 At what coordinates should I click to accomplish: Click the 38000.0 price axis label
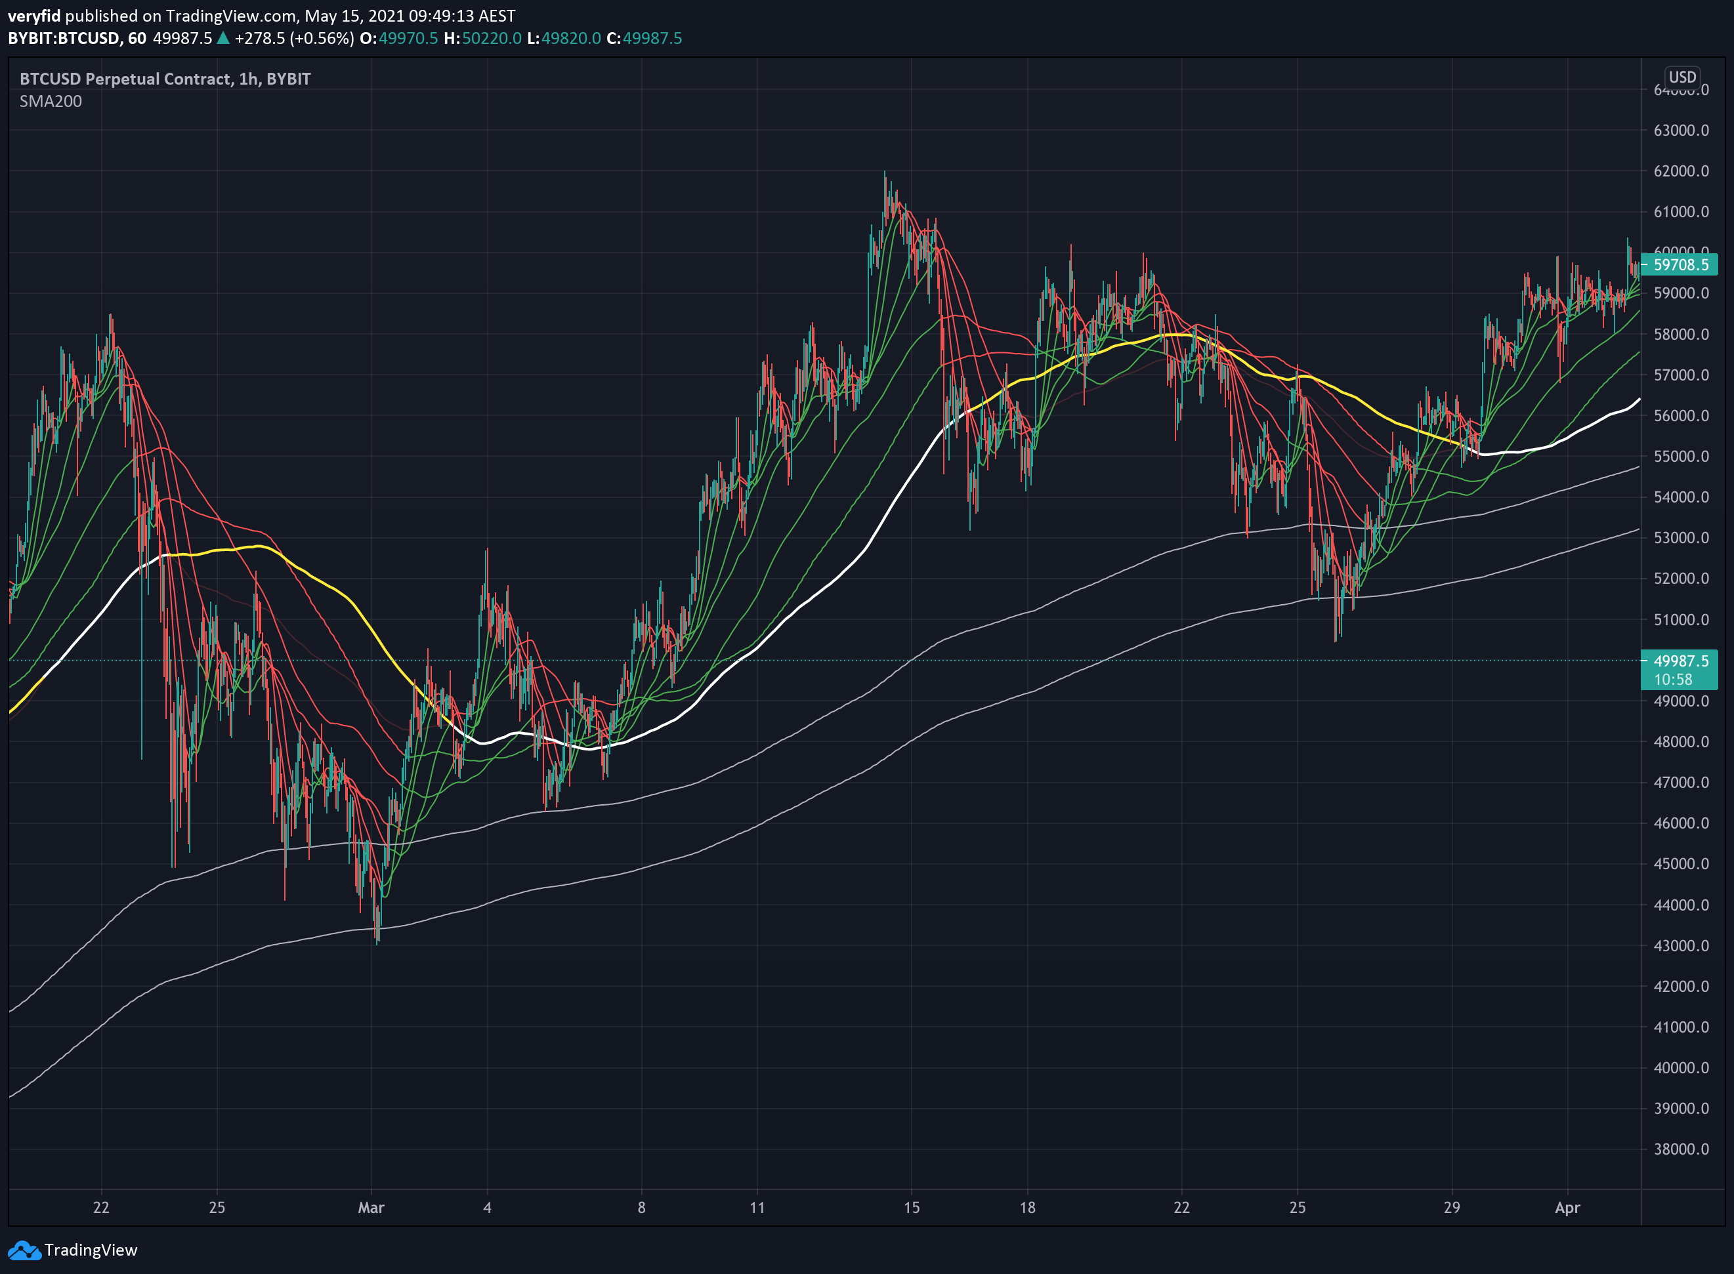(1681, 1149)
